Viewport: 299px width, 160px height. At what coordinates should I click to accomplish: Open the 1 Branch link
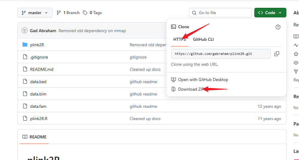click(68, 13)
